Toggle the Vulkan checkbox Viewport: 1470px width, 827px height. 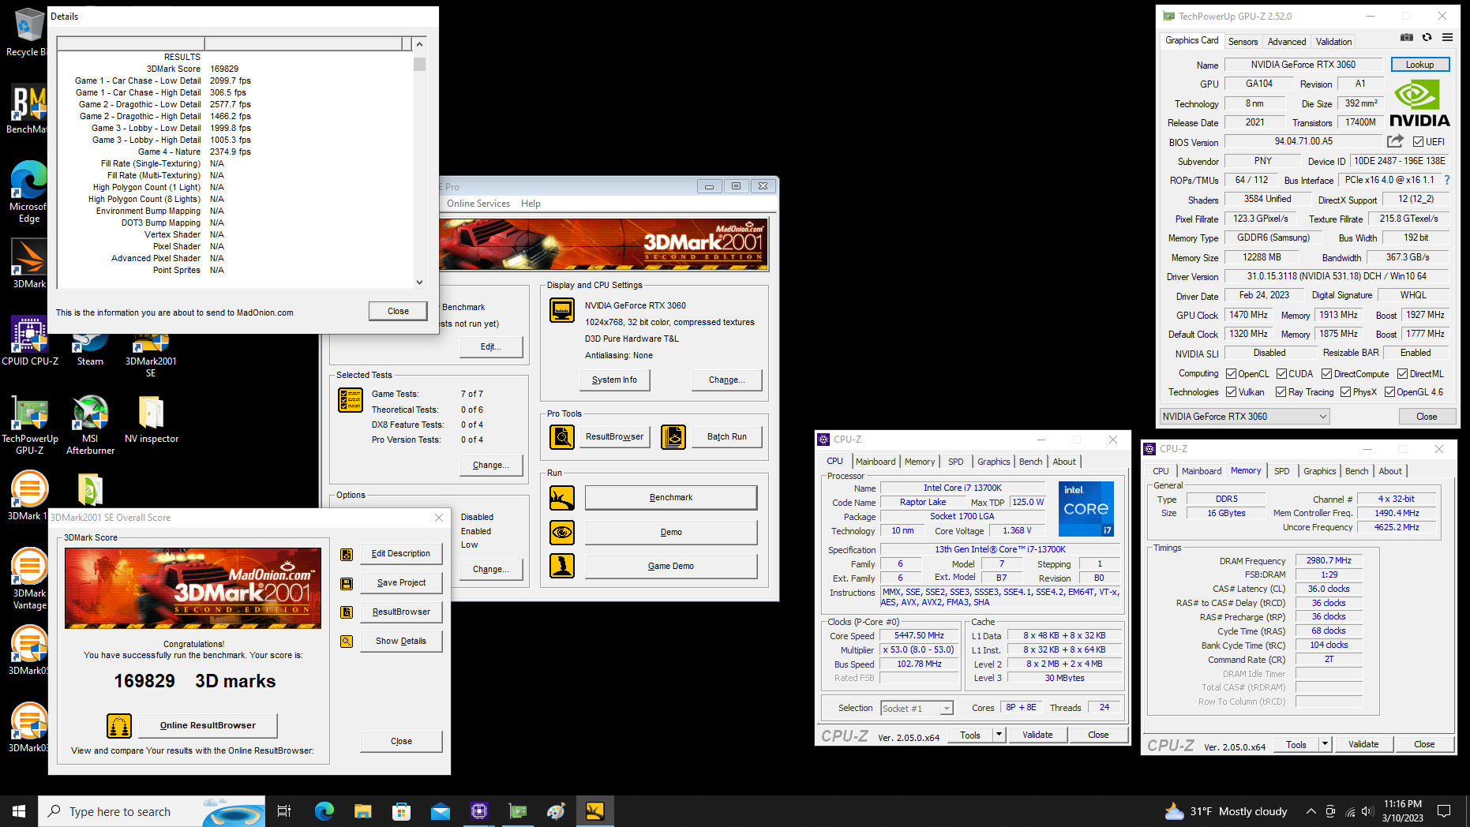[1231, 392]
